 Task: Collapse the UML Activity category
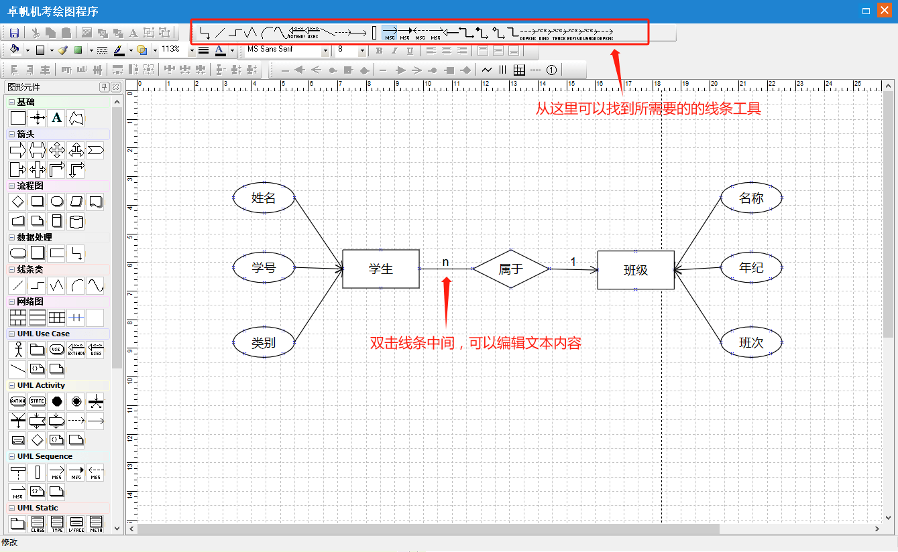click(12, 385)
